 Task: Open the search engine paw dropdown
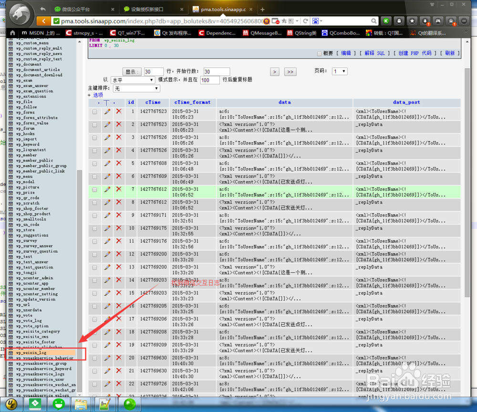click(317, 21)
